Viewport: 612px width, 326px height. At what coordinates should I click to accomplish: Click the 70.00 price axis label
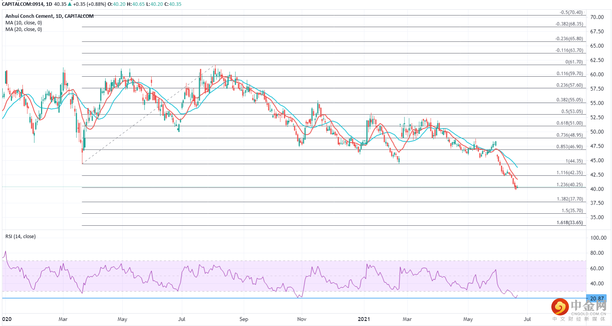597,17
